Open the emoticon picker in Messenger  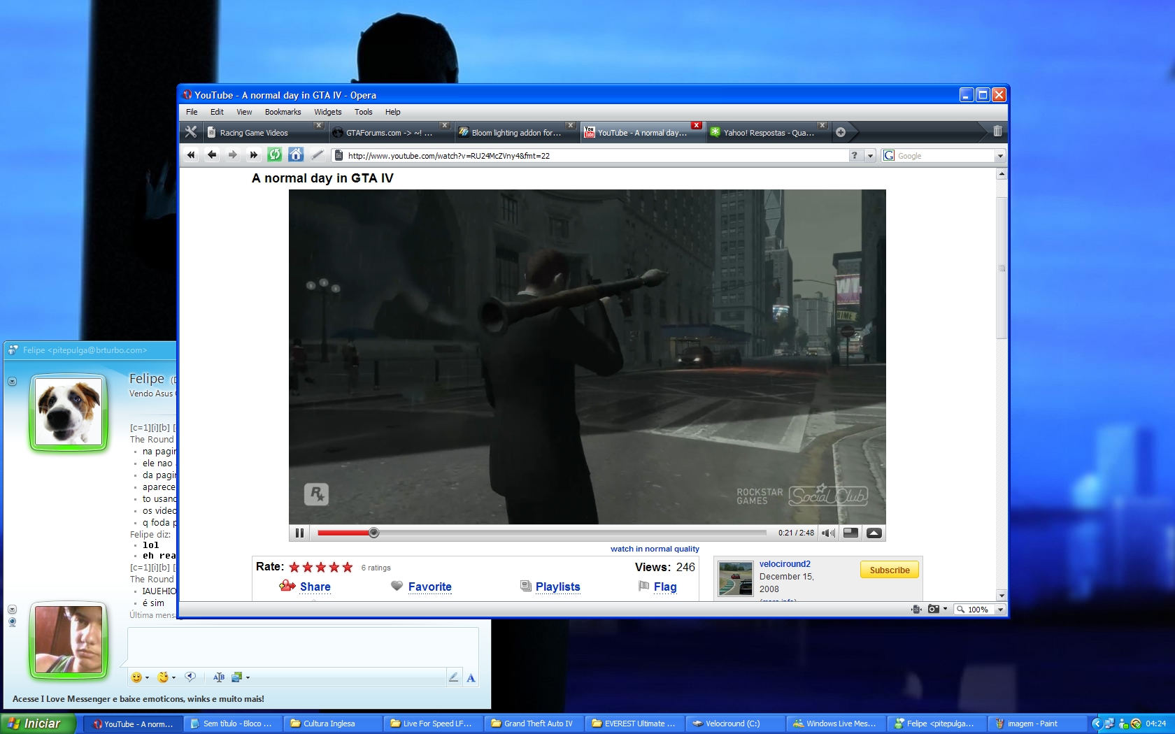click(x=136, y=677)
